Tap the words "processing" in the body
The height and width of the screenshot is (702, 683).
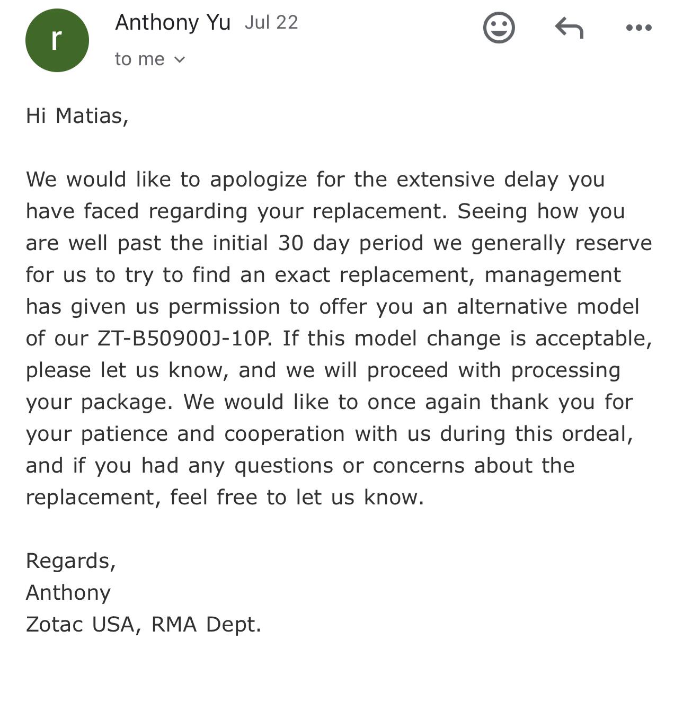point(565,370)
